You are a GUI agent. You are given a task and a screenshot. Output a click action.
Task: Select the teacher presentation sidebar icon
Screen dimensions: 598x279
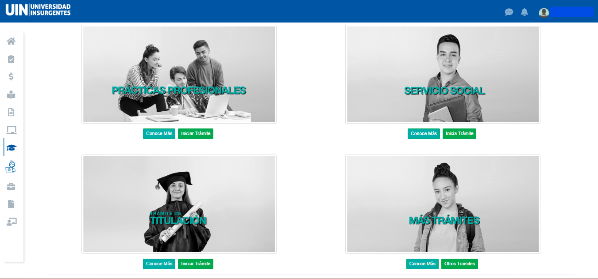click(x=12, y=222)
